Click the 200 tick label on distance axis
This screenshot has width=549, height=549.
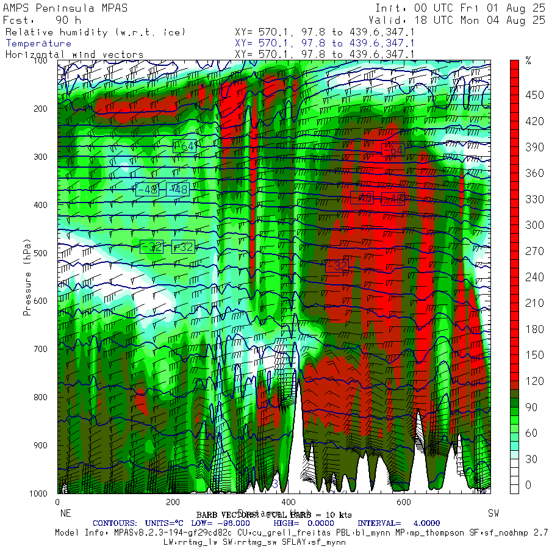pos(173,502)
